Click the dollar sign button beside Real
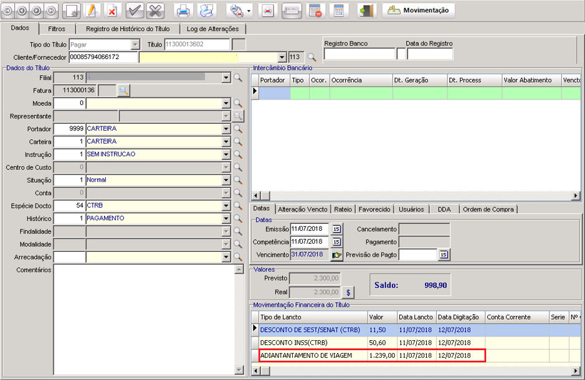This screenshot has width=585, height=380. pos(348,292)
